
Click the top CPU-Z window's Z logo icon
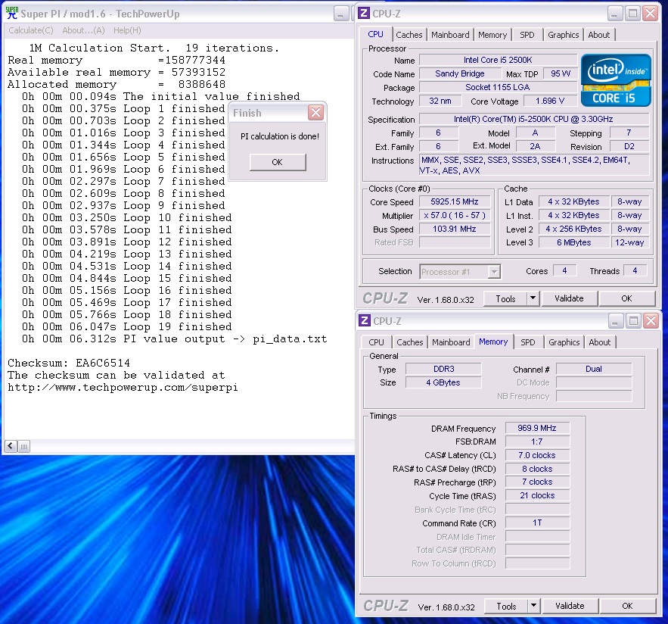[364, 13]
